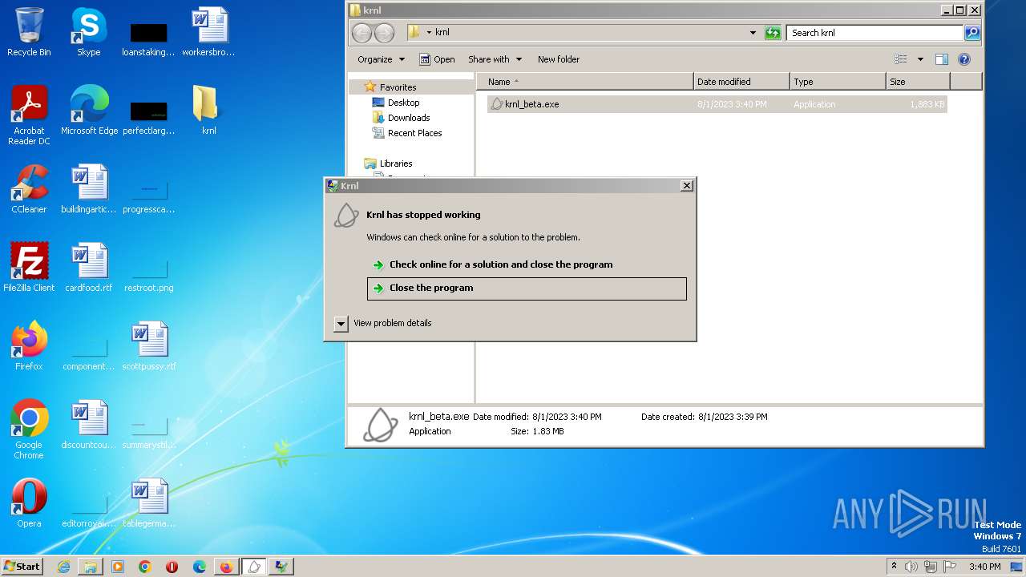Toggle the preview pane in Explorer
The width and height of the screenshot is (1026, 577).
(x=942, y=59)
